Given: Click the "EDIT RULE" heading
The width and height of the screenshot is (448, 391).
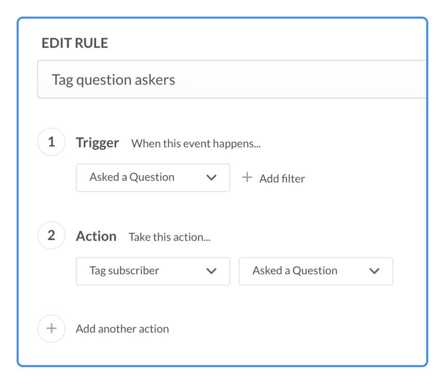Looking at the screenshot, I should pos(75,44).
